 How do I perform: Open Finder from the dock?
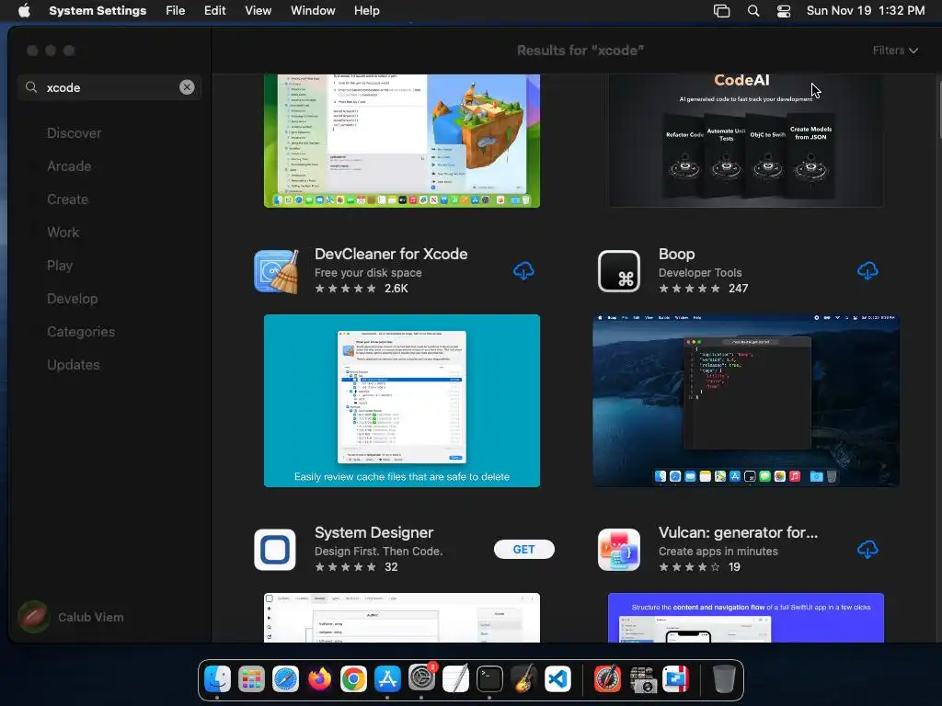pos(217,679)
